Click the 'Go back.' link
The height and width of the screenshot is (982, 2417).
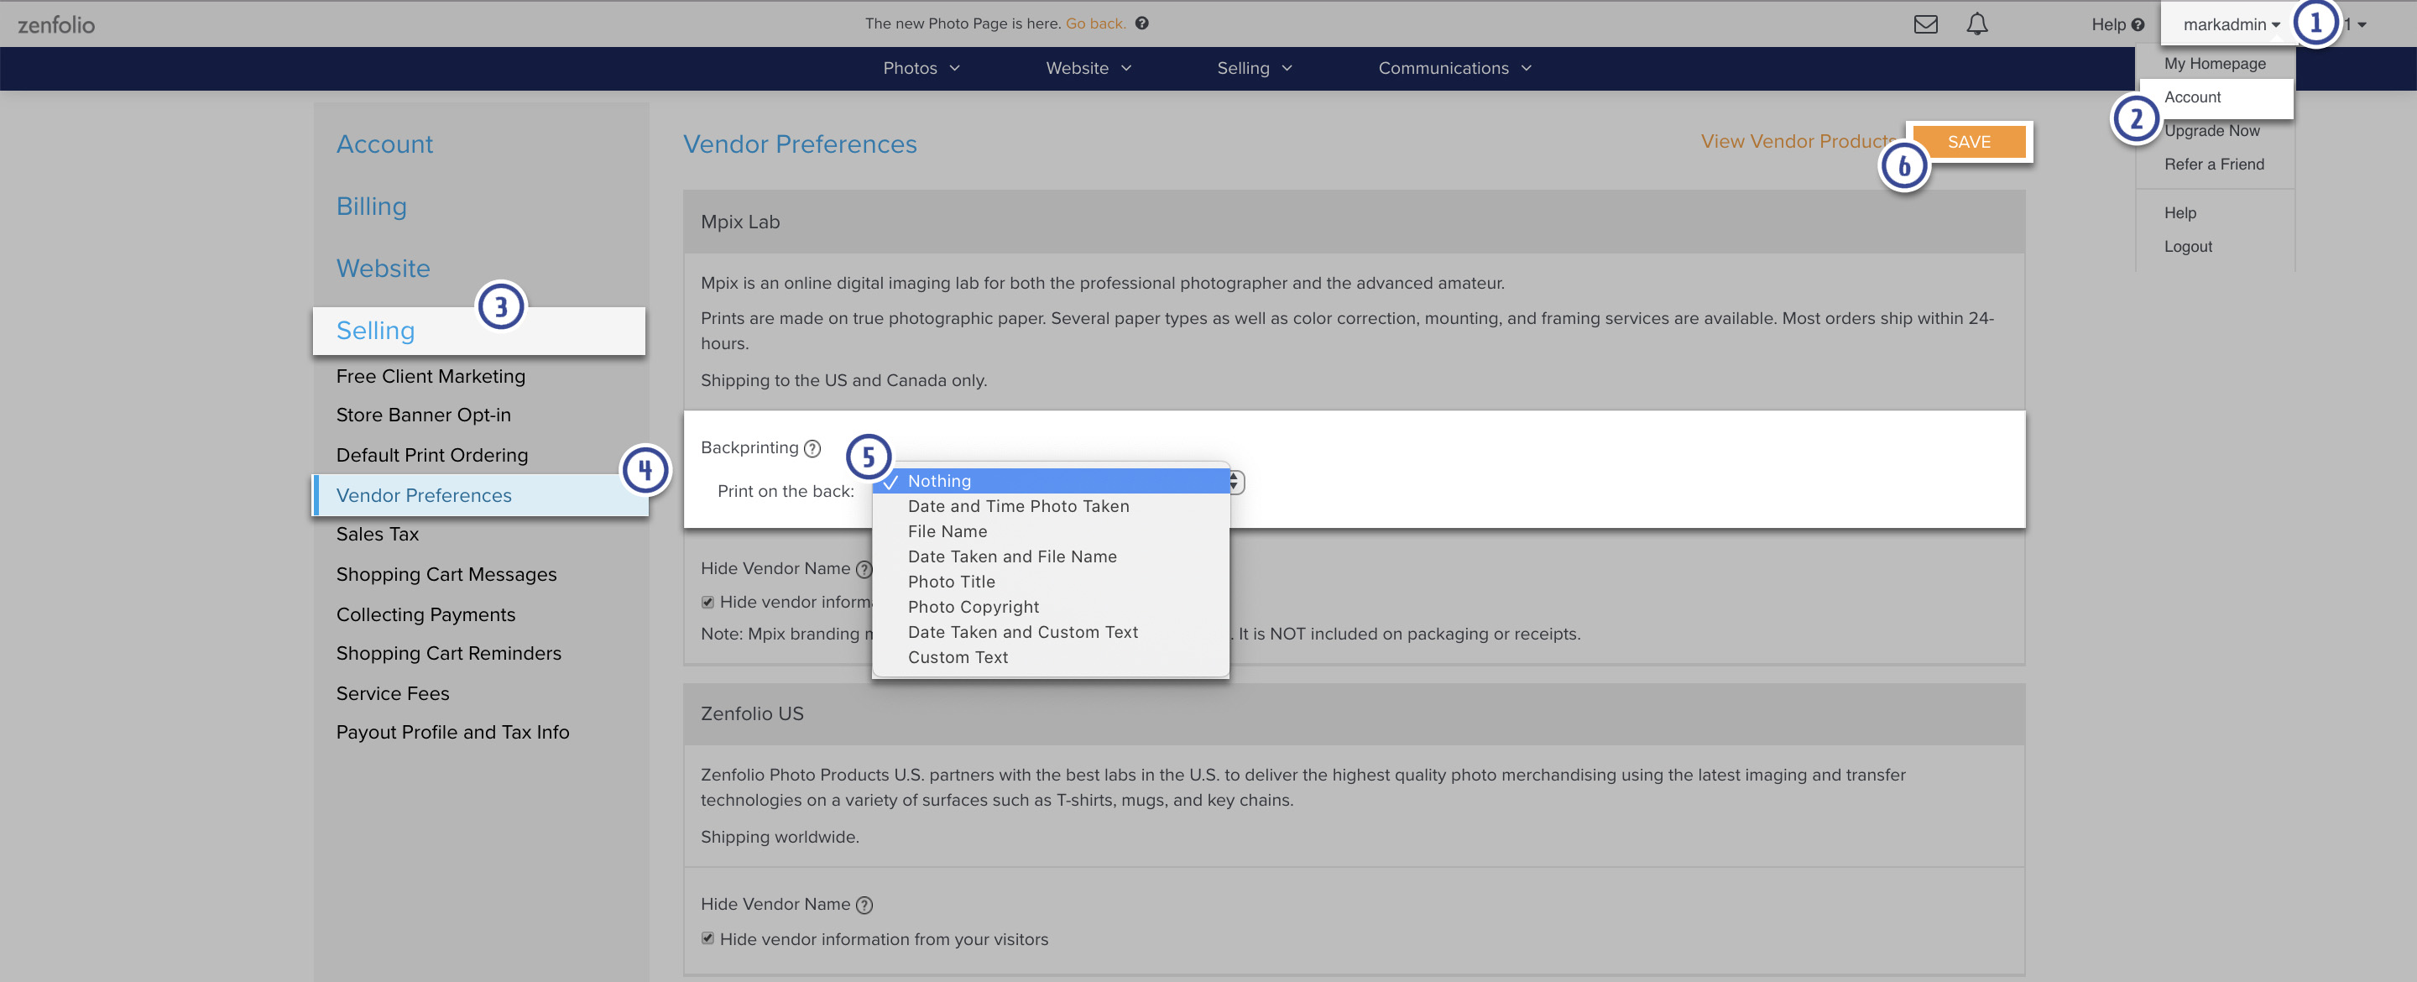tap(1095, 24)
